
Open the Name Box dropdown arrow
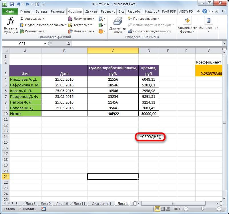[45, 43]
